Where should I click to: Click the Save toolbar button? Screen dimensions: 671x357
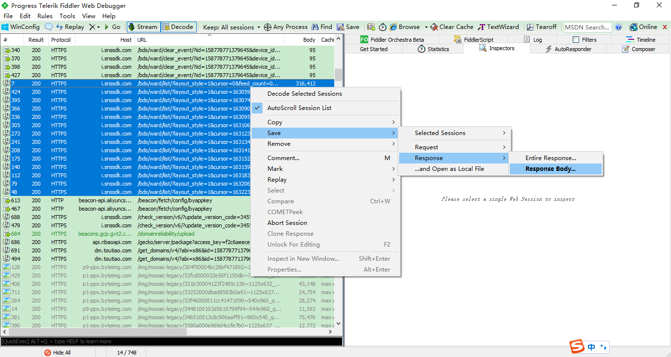[x=348, y=27]
